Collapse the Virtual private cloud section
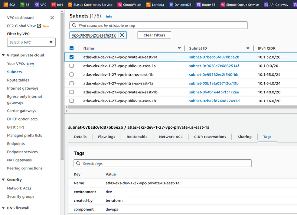297x215 pixels. (x=3, y=55)
